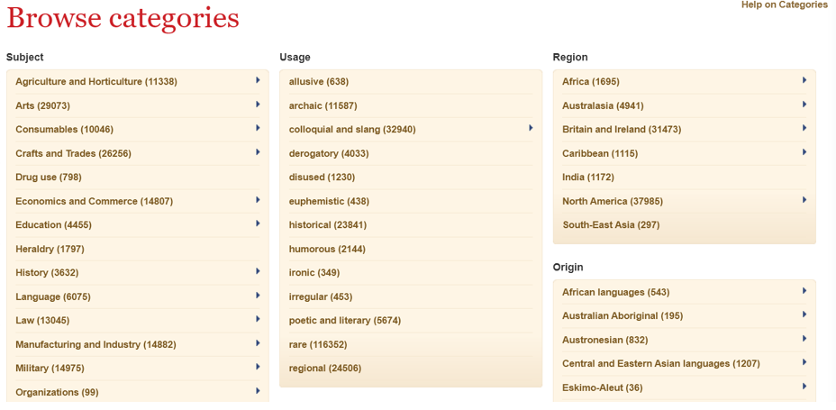This screenshot has height=410, width=836.
Task: Expand the Austronesian origin arrow
Action: (x=804, y=338)
